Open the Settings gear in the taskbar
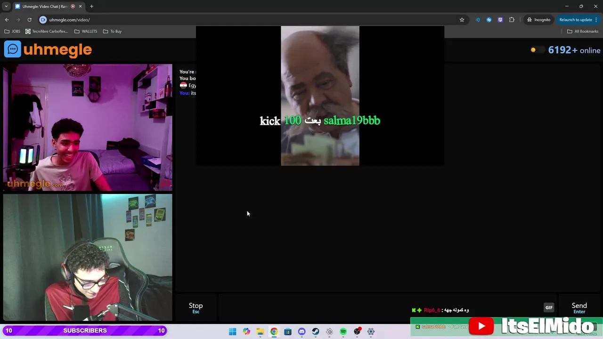This screenshot has height=339, width=603. [371, 331]
